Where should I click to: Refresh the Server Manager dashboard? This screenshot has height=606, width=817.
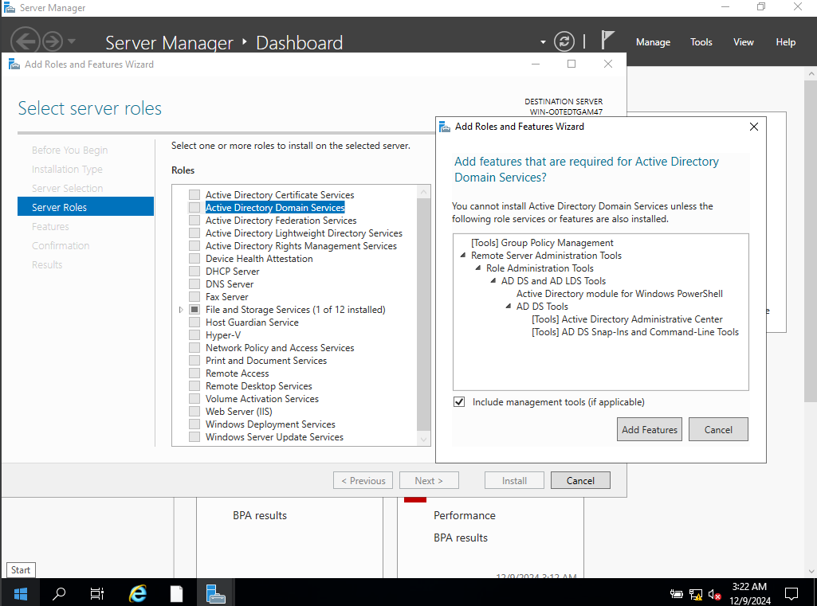coord(564,41)
